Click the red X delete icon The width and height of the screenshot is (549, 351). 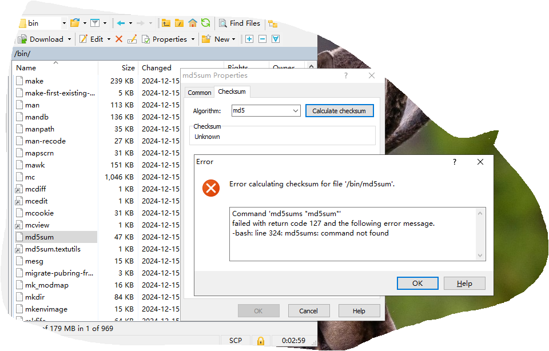coord(119,39)
